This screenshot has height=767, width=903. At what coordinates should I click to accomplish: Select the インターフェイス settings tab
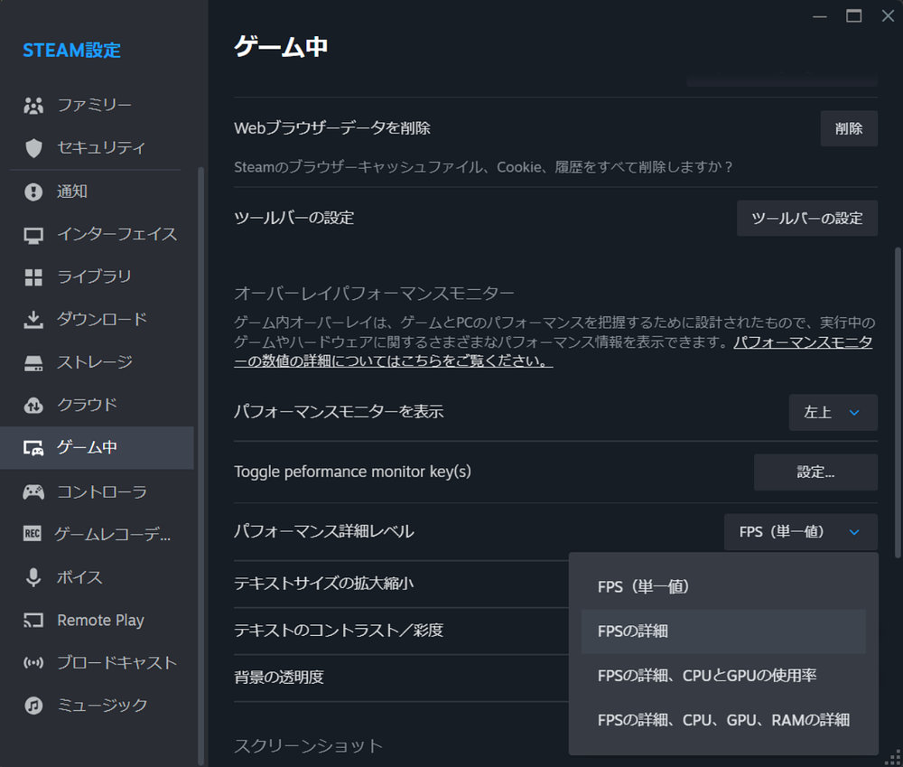click(97, 235)
